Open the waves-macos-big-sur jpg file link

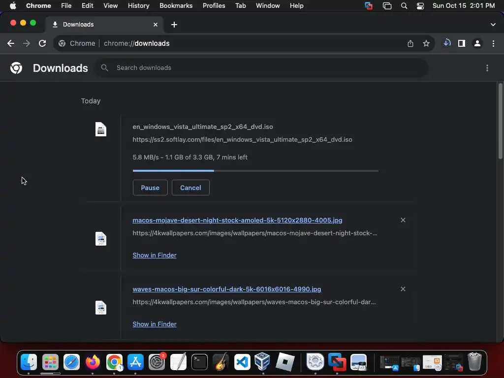(x=226, y=289)
